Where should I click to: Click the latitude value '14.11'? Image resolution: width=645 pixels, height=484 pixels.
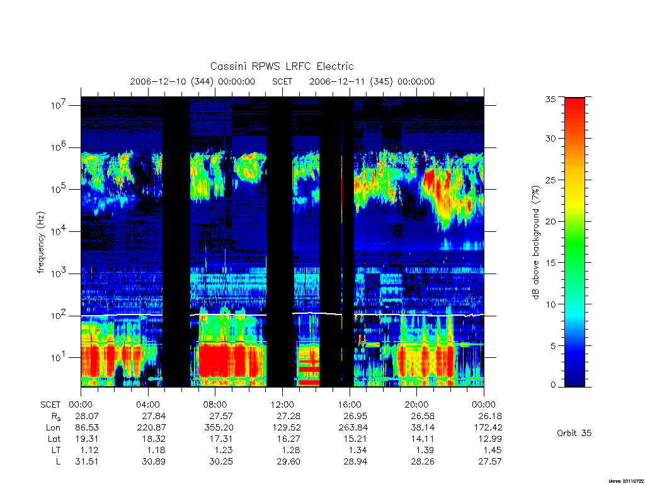423,439
